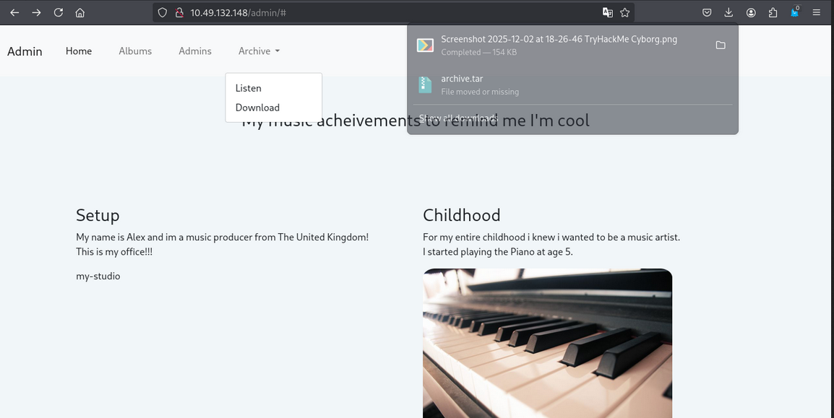Bookmark this page with the star icon
This screenshot has width=834, height=418.
click(625, 12)
